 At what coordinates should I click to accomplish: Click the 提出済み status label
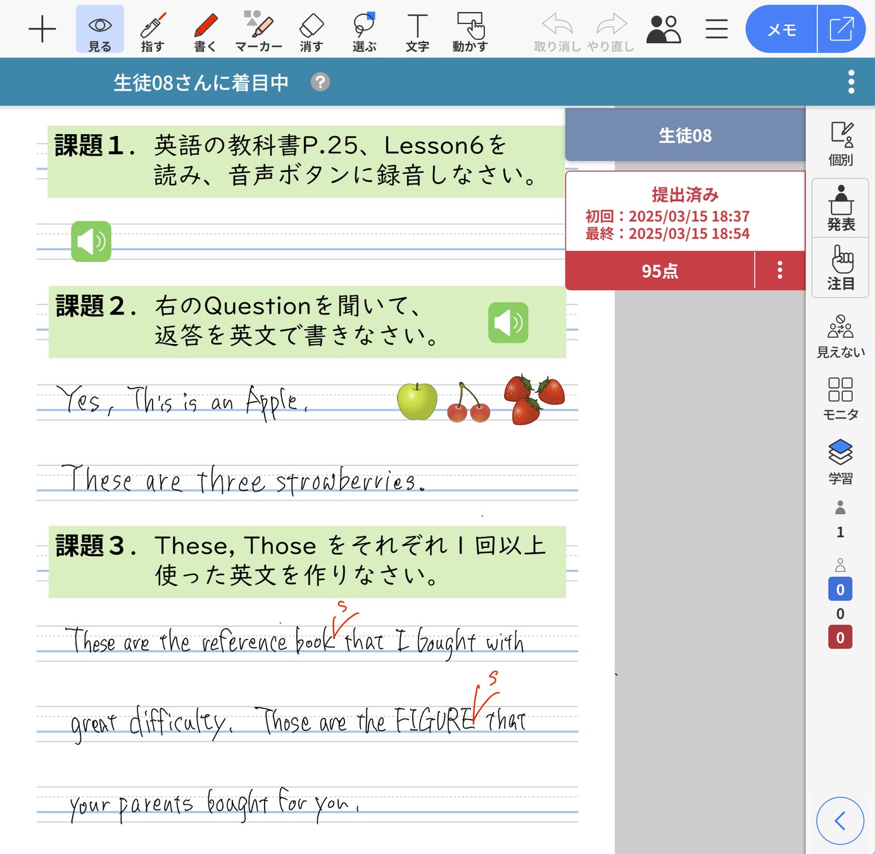point(685,194)
